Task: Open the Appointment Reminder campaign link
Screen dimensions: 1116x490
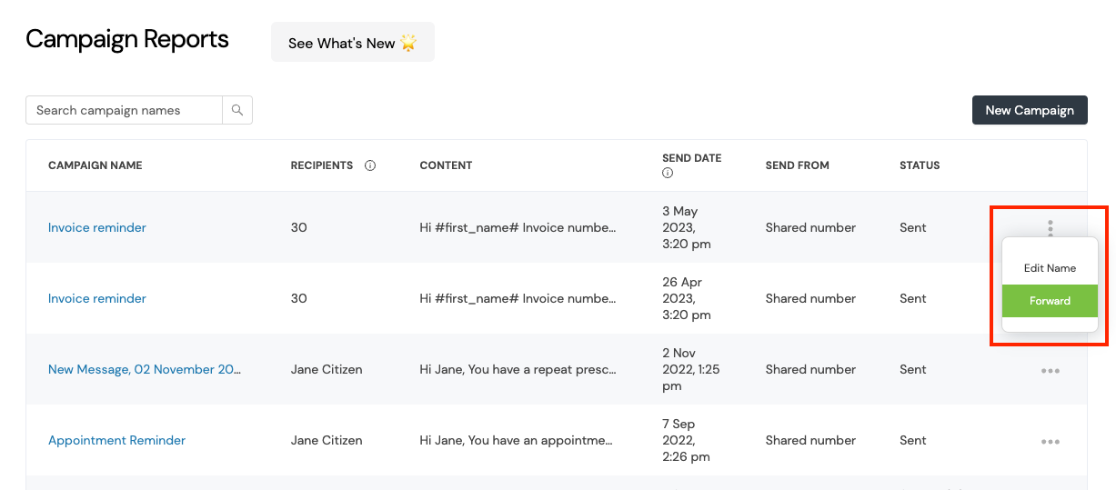Action: (x=116, y=440)
